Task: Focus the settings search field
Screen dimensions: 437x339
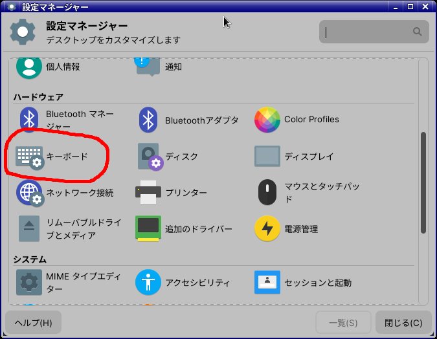Action: pos(374,32)
